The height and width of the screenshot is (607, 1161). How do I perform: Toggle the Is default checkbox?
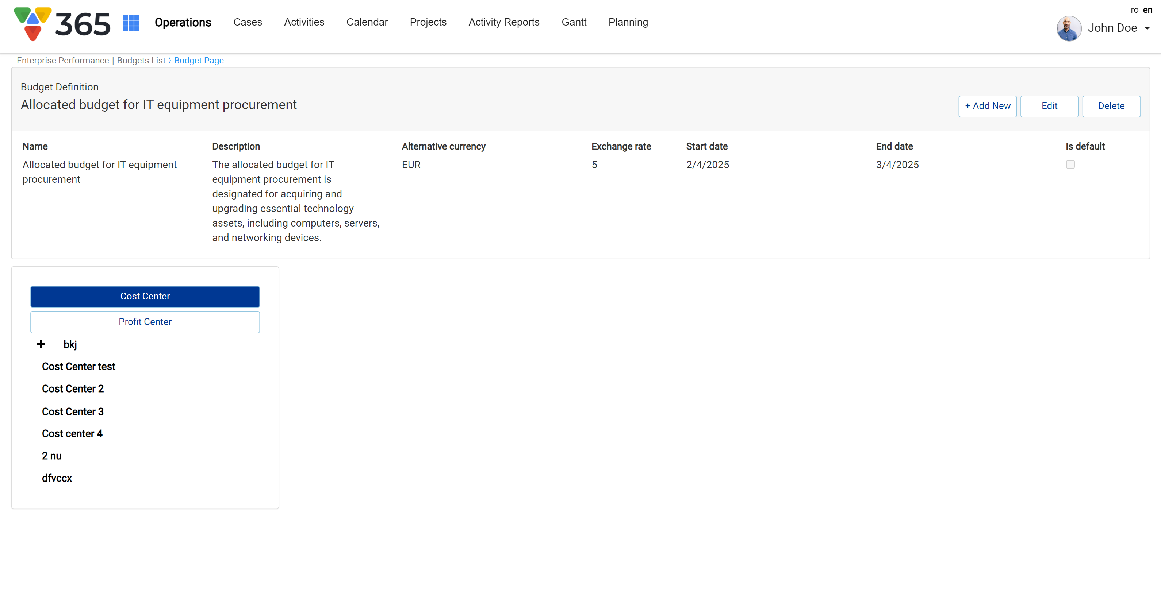(x=1070, y=165)
